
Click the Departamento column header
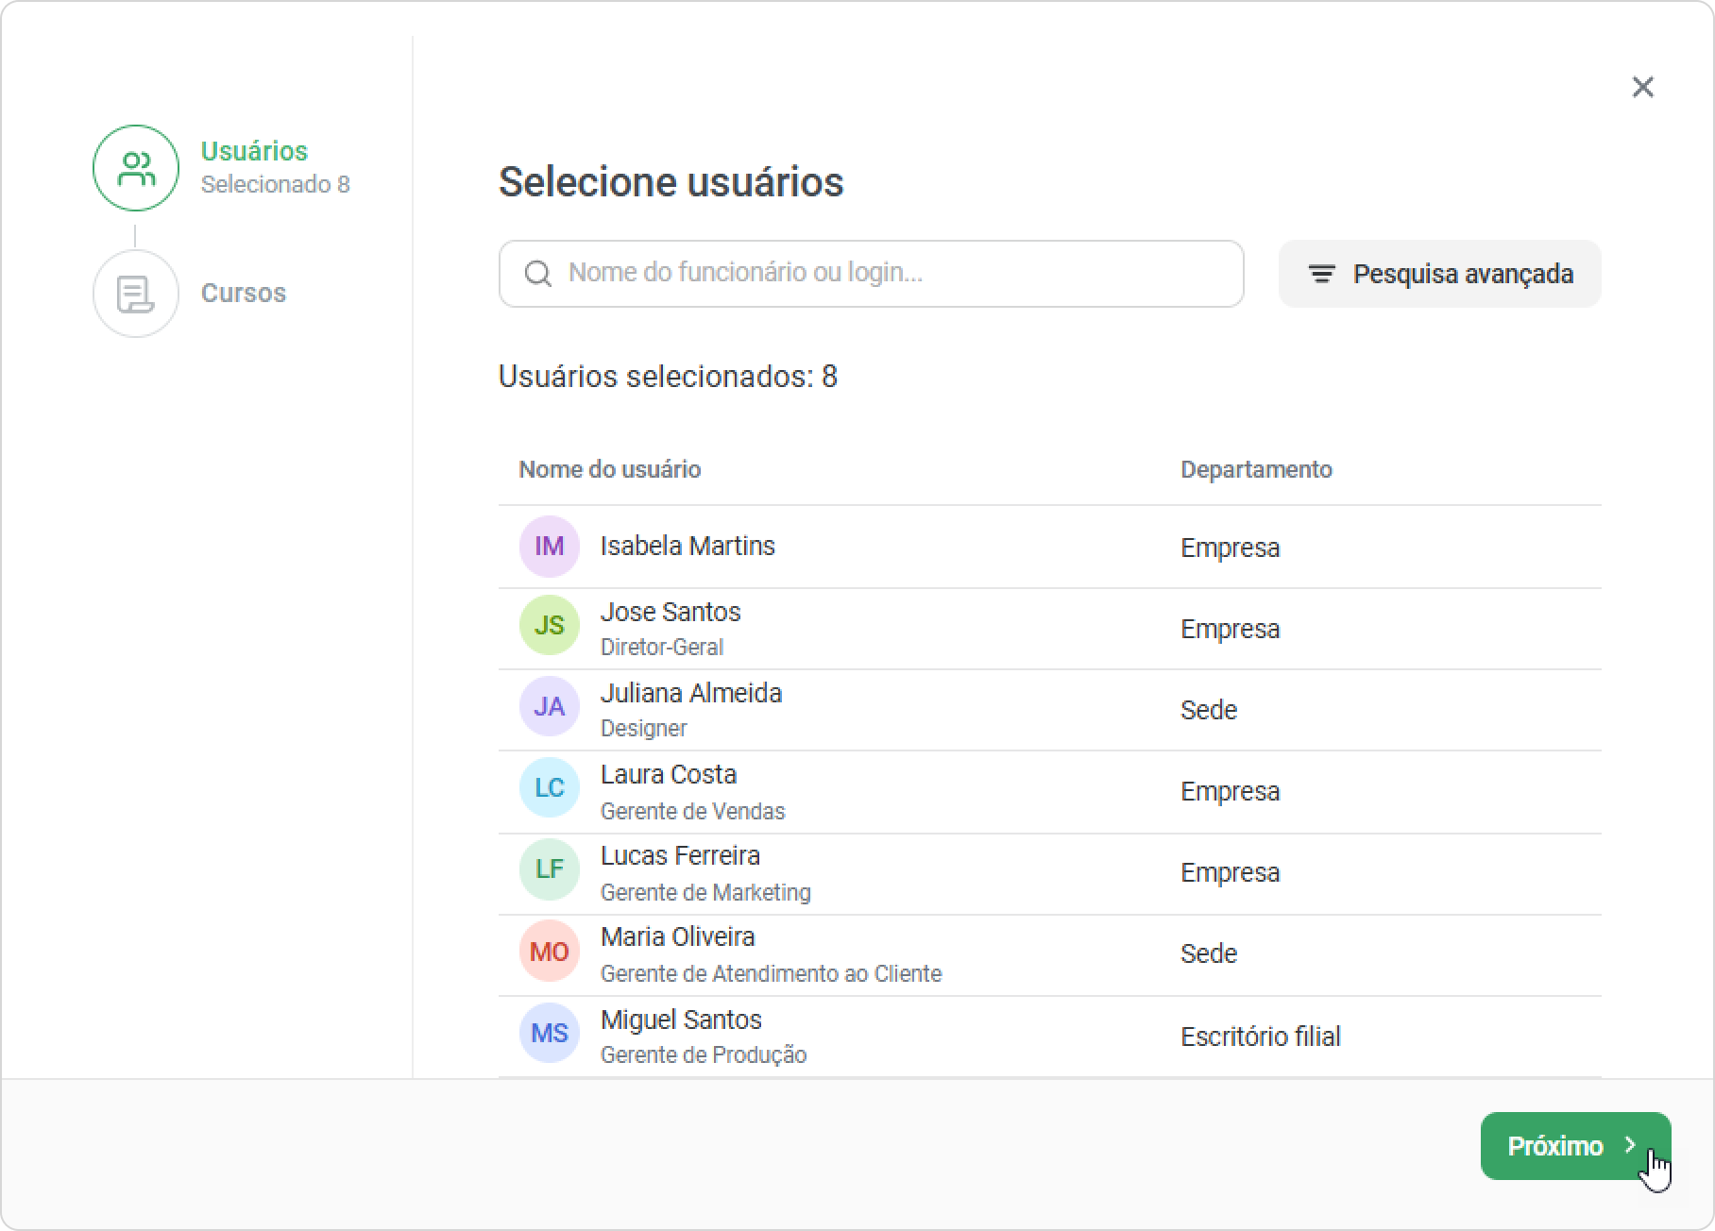(1256, 469)
